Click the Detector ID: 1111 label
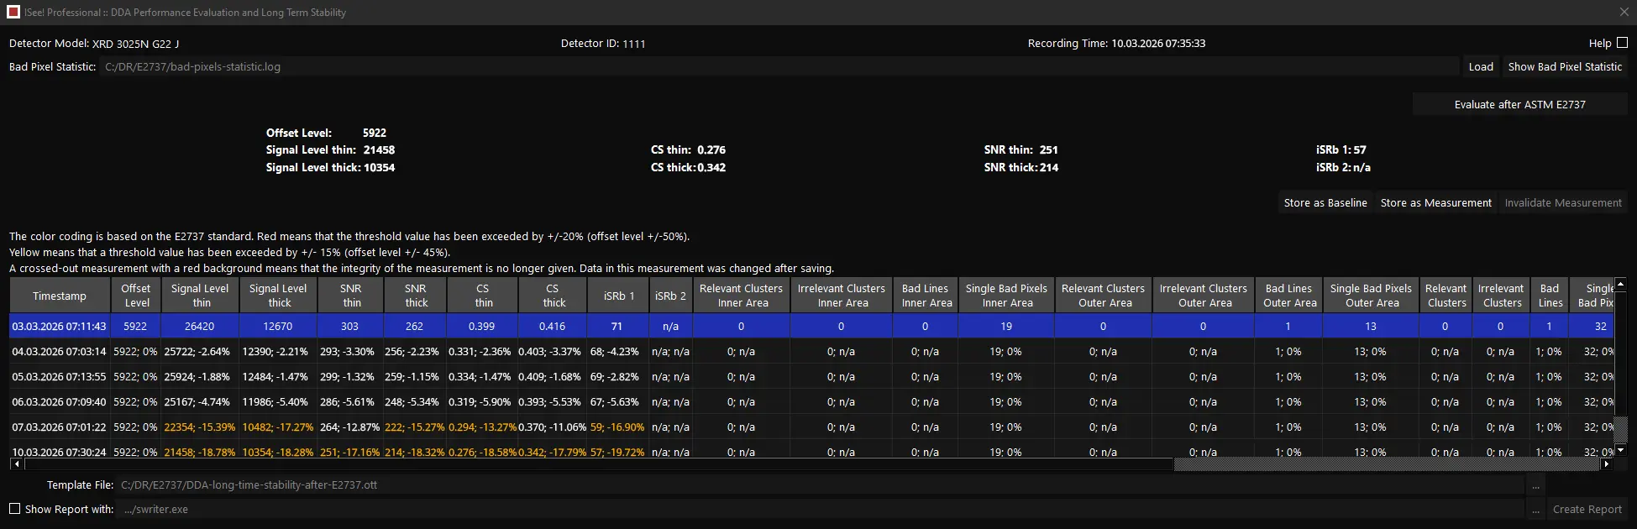Image resolution: width=1637 pixels, height=529 pixels. 603,43
